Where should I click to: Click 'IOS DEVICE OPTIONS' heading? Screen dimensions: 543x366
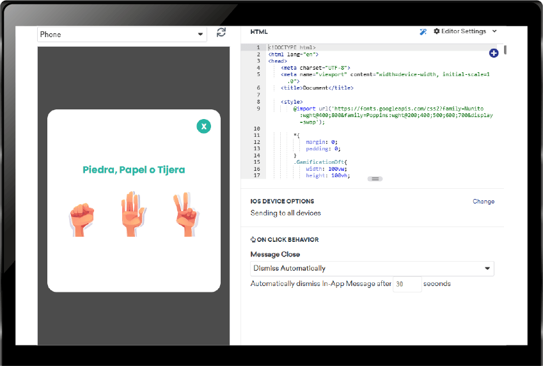pyautogui.click(x=282, y=202)
